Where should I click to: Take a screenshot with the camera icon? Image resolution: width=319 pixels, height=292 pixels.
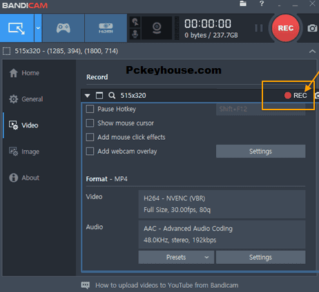[312, 28]
